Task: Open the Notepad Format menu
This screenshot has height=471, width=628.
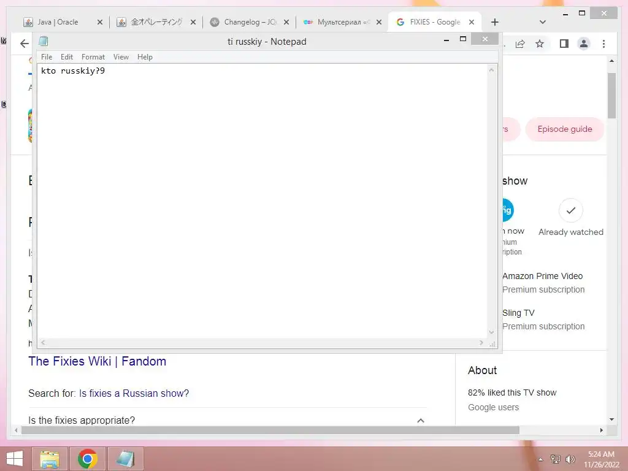Action: click(93, 57)
